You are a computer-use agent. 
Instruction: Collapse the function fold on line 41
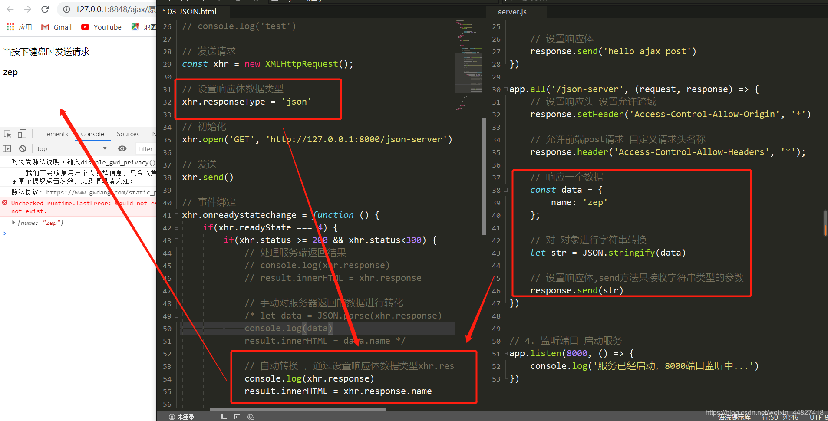(176, 215)
